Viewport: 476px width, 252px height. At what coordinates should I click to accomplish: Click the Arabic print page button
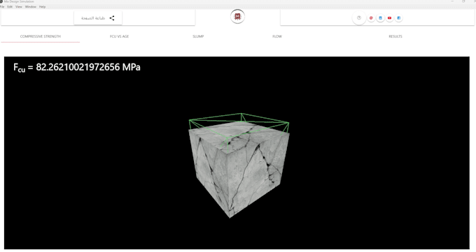coord(98,18)
